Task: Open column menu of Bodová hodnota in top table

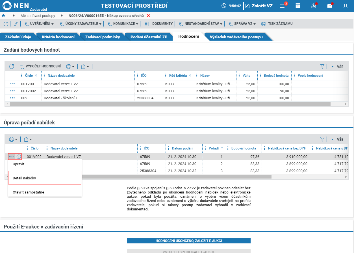Action: (260, 76)
